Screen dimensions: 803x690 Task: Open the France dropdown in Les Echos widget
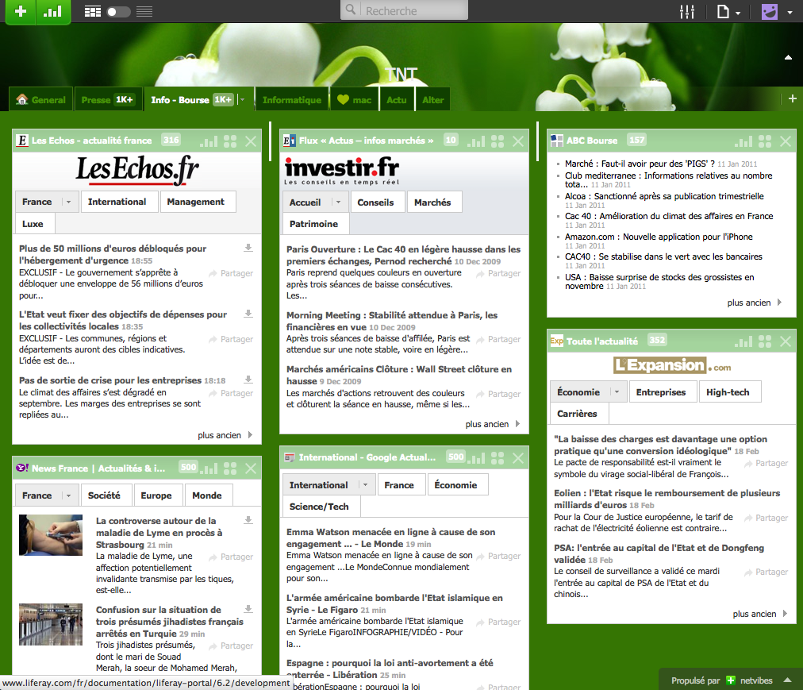[x=68, y=202]
